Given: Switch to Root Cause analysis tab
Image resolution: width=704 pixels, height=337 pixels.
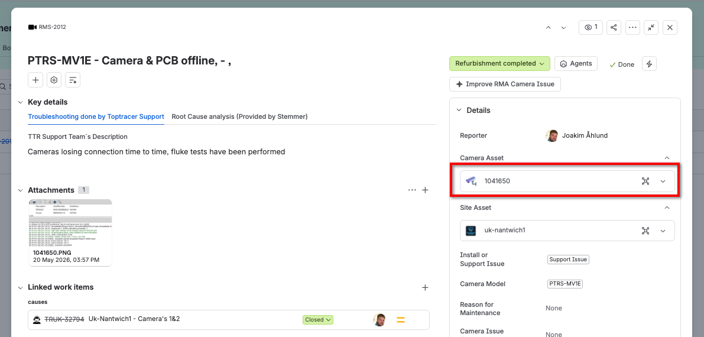Looking at the screenshot, I should tap(240, 116).
